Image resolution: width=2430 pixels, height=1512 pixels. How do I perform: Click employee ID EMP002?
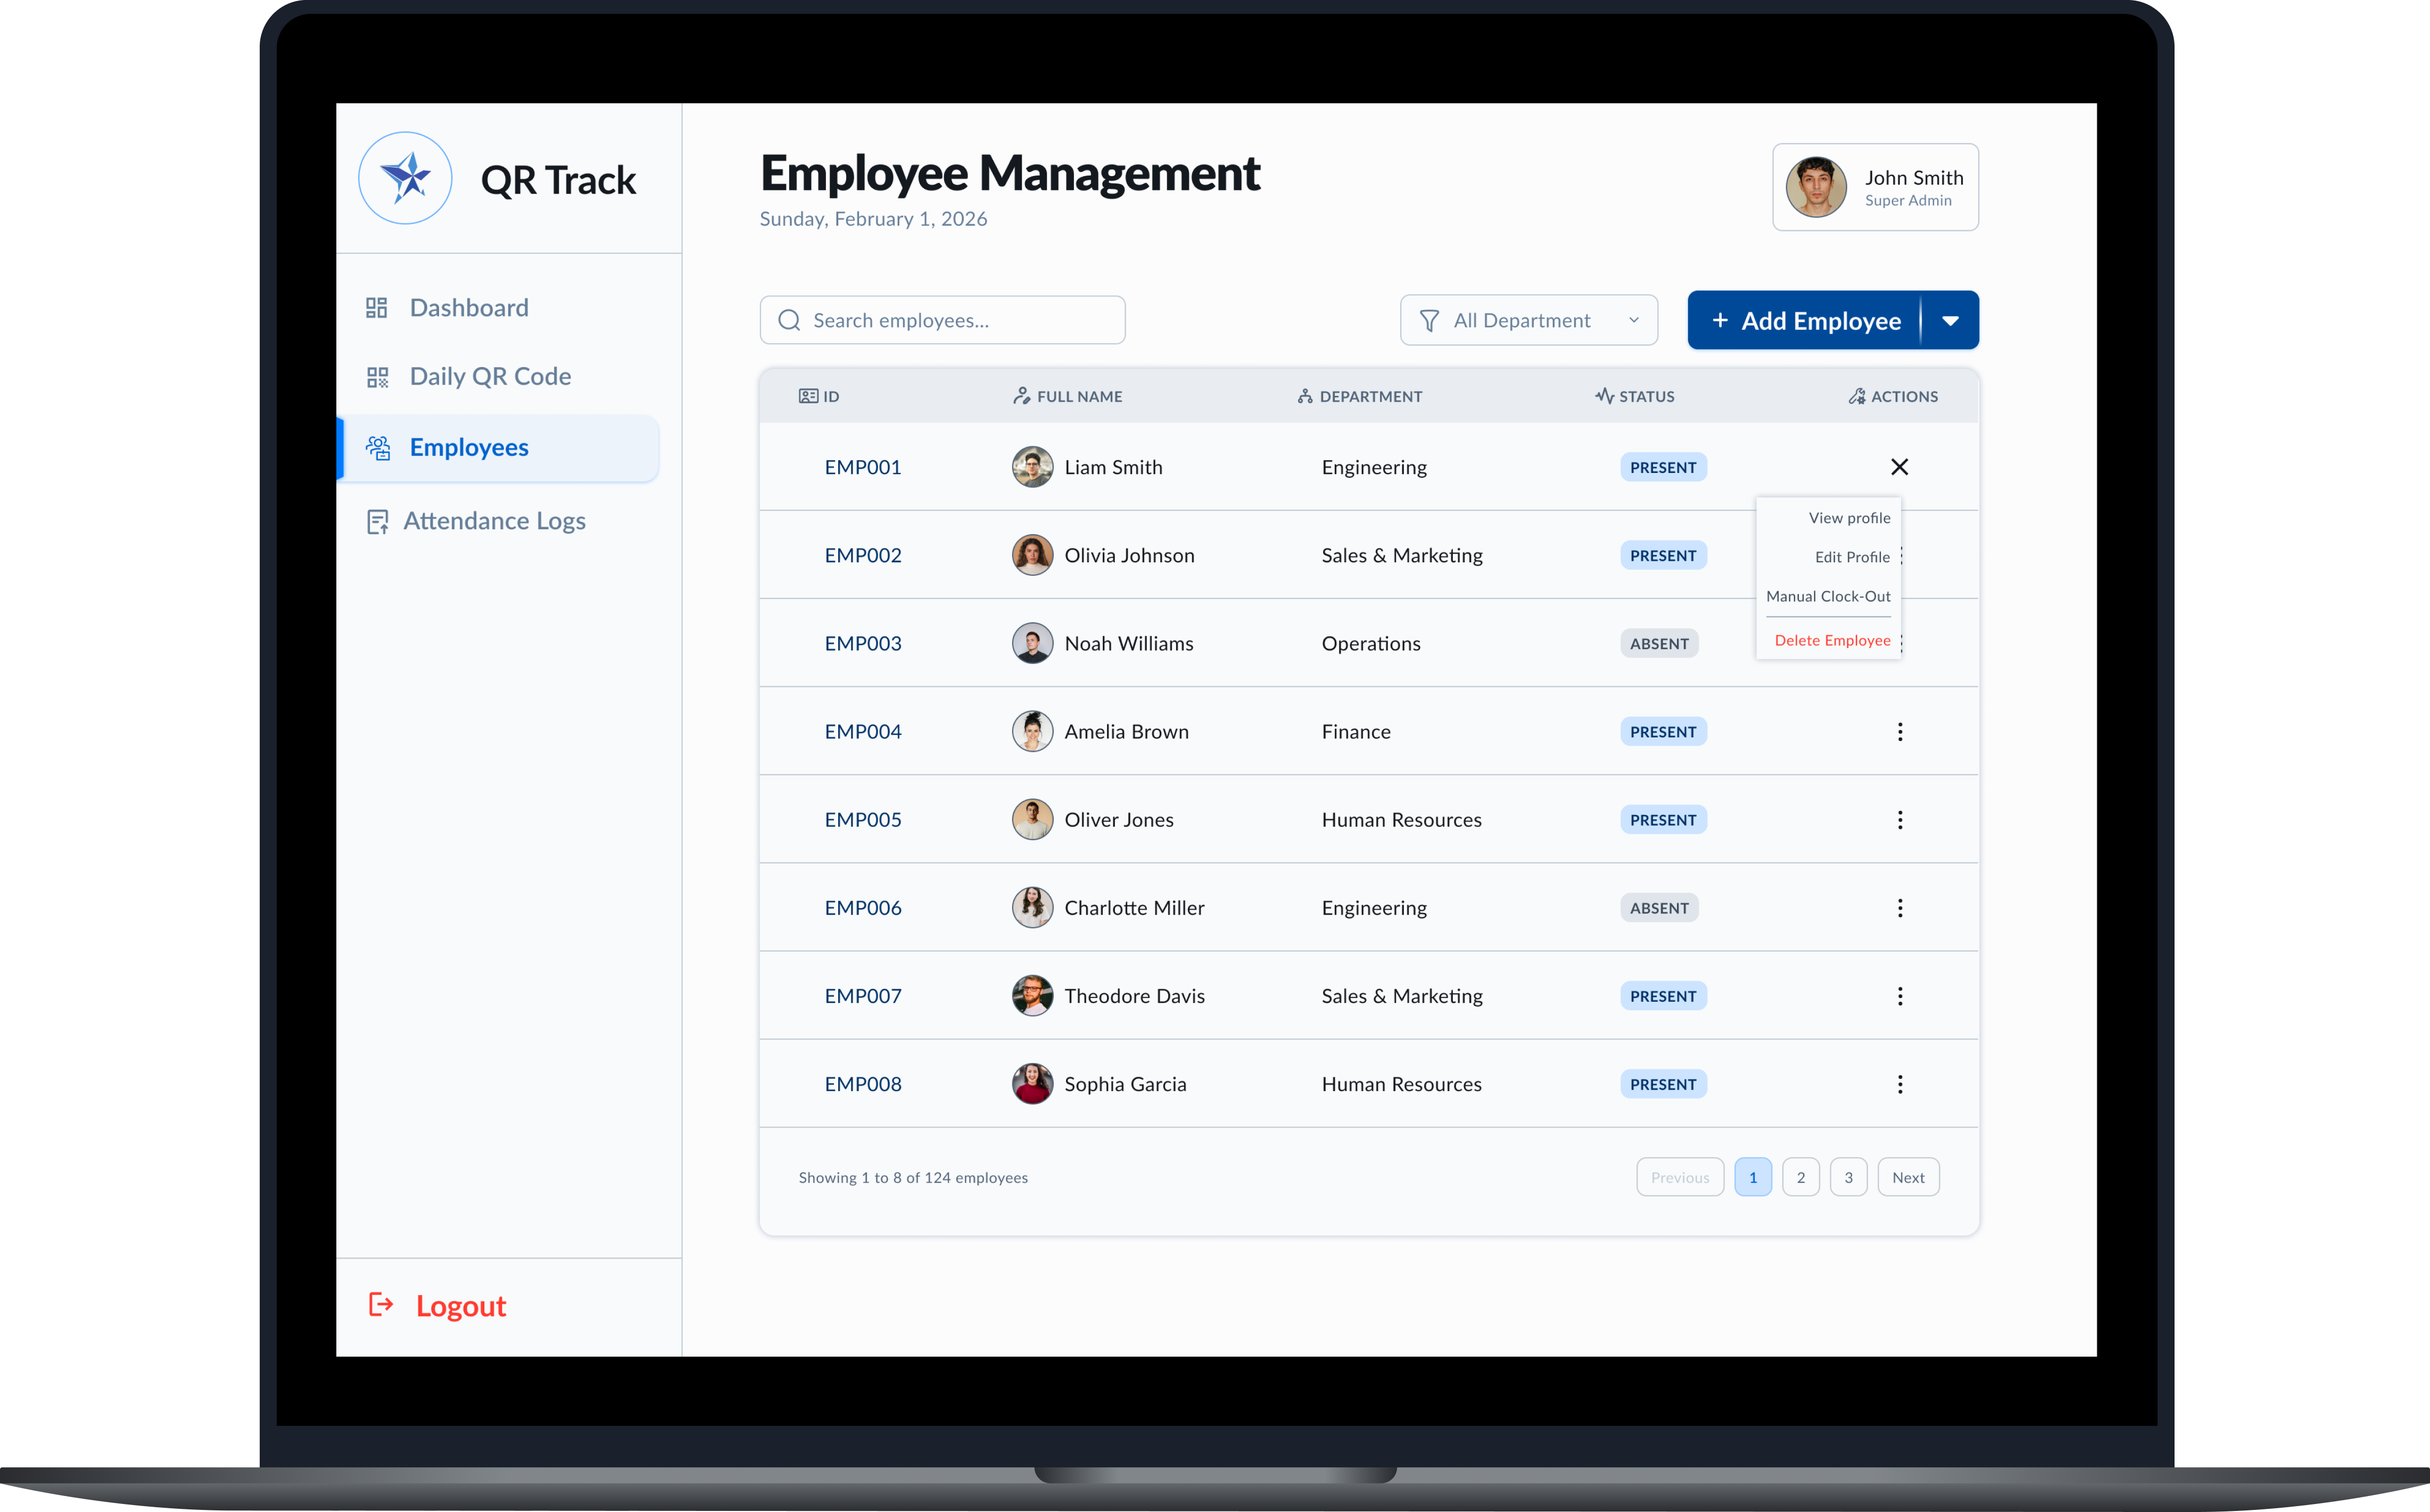(863, 555)
